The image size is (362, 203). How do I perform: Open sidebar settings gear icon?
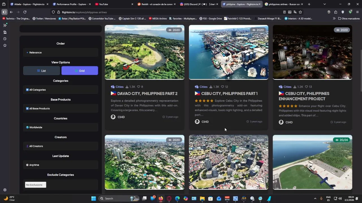click(5, 190)
